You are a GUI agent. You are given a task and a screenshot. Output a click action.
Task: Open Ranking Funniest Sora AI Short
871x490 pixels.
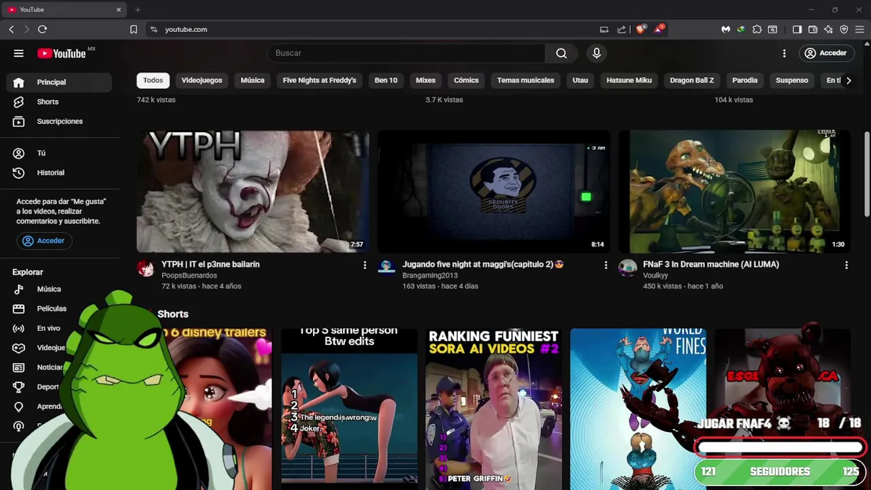[493, 408]
